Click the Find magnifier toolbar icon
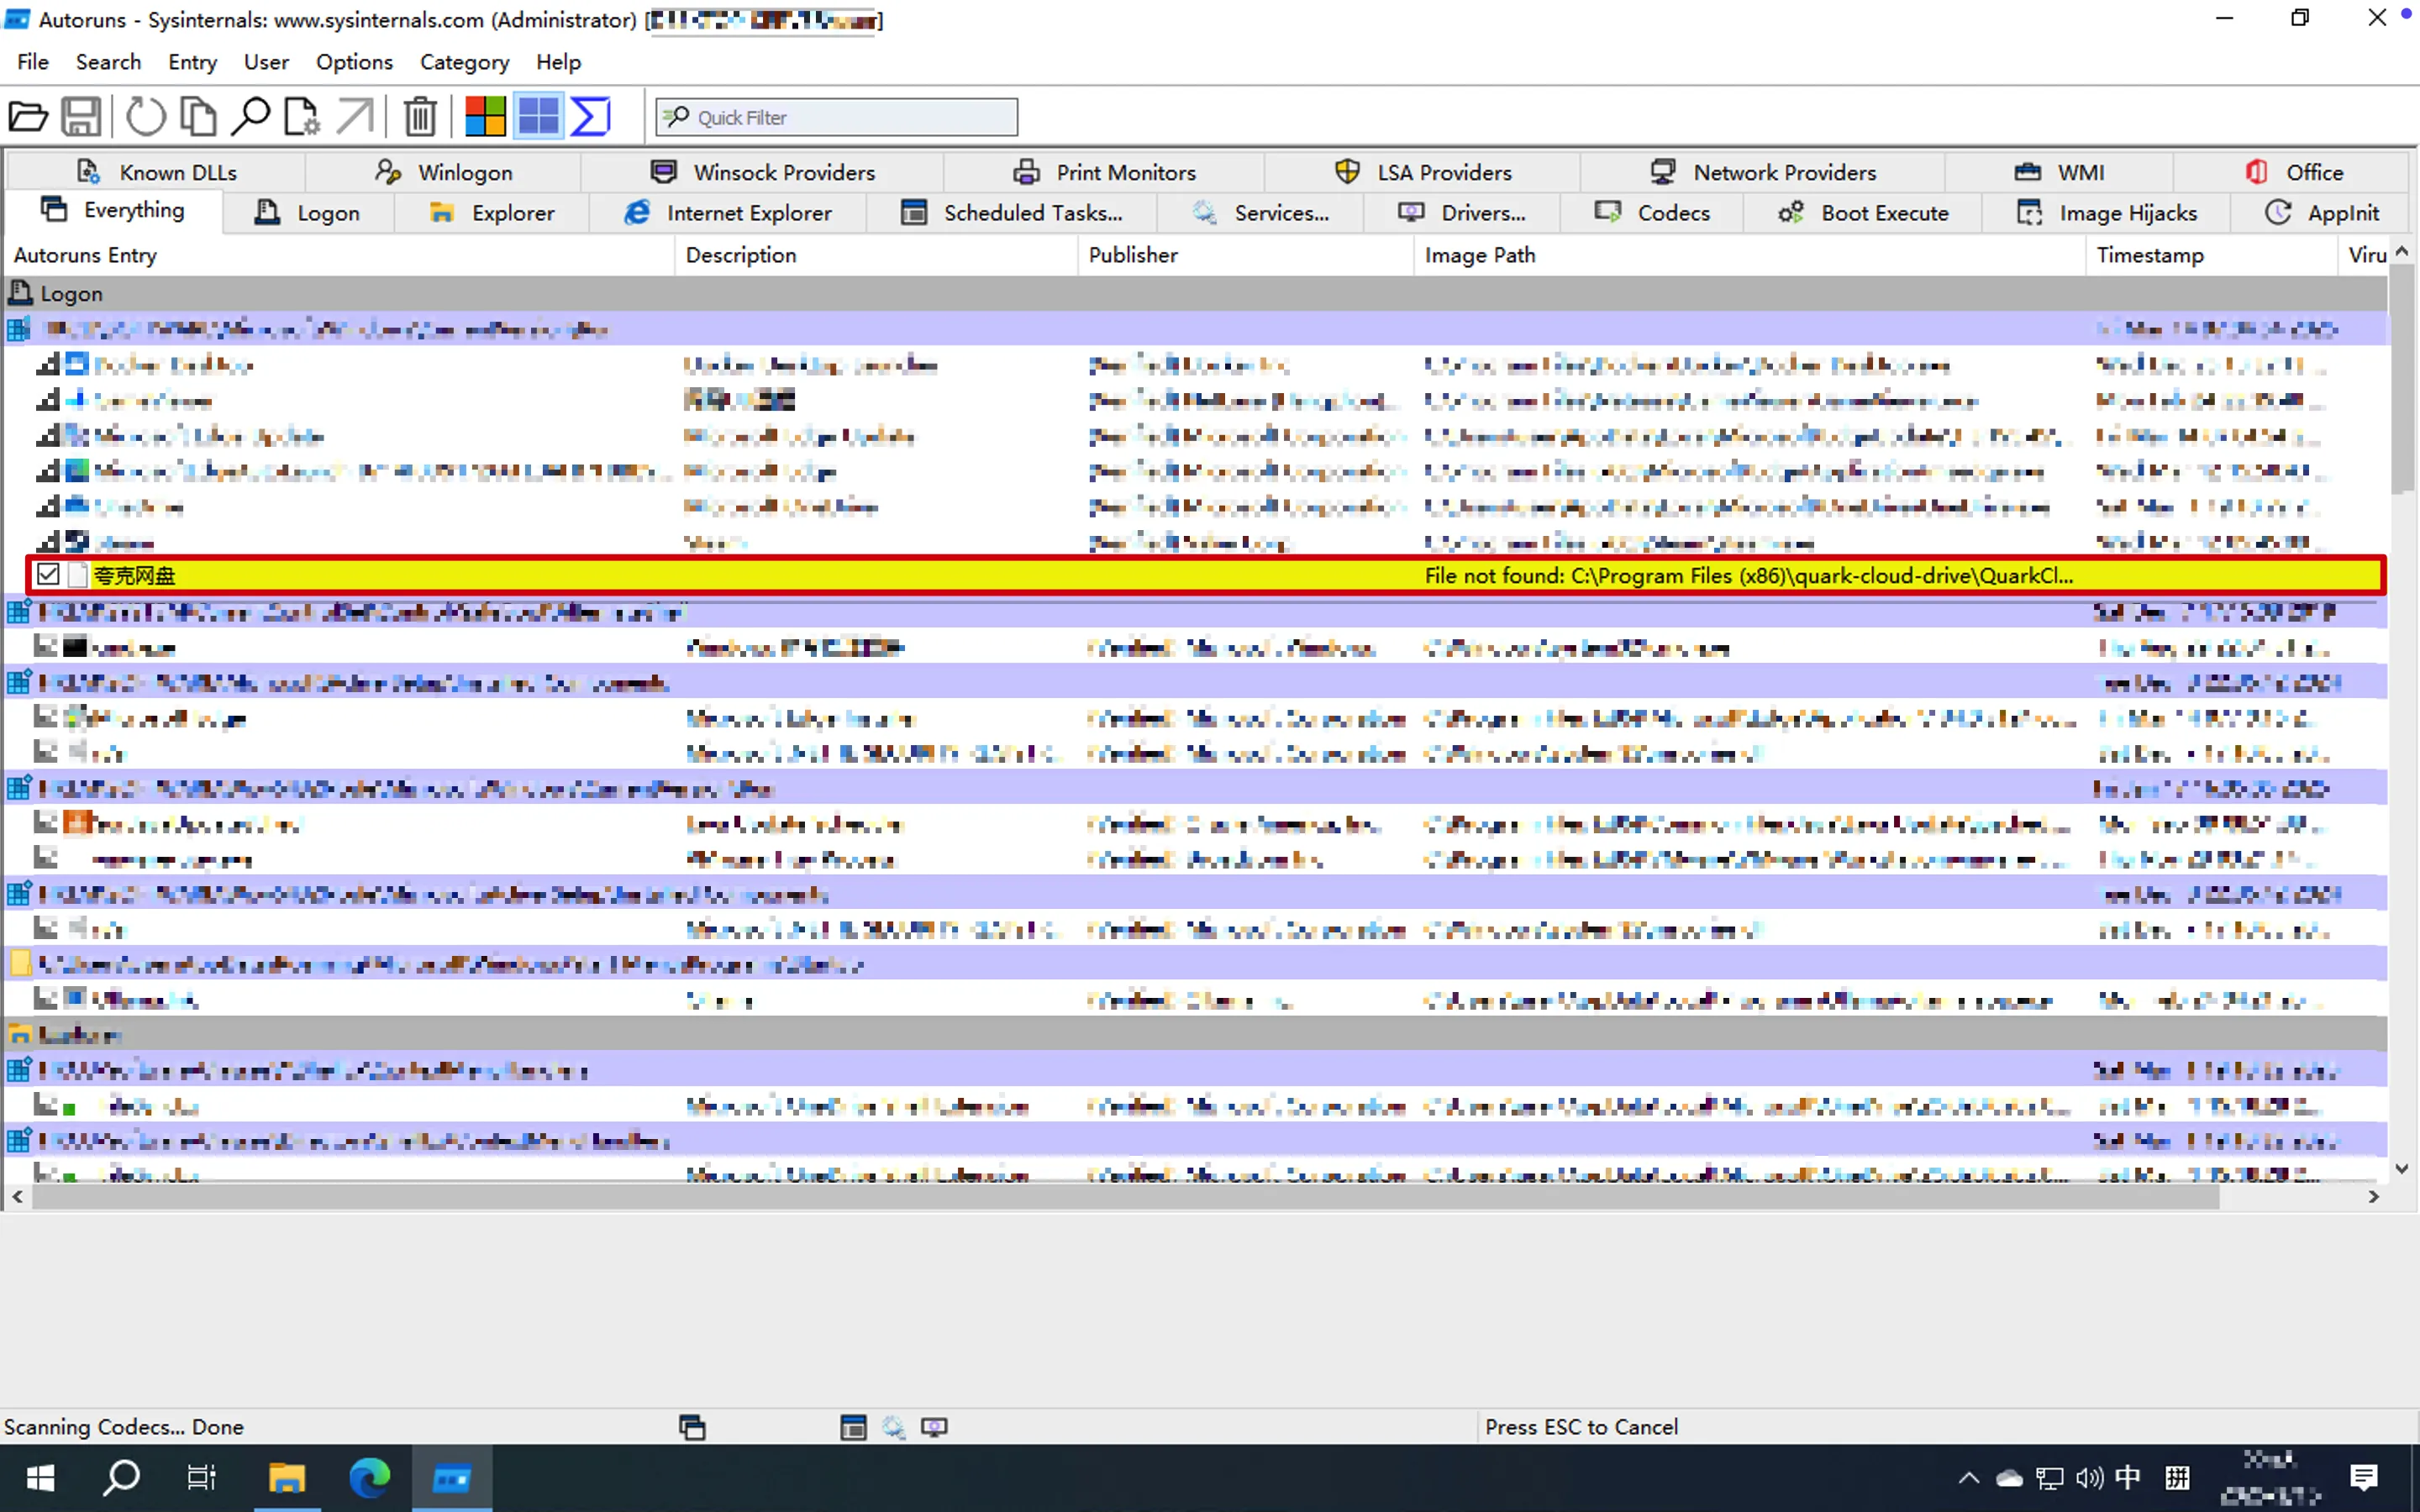The image size is (2420, 1512). coord(250,117)
